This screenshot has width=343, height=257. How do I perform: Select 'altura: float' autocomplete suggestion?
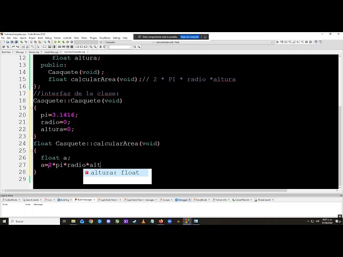(117, 172)
